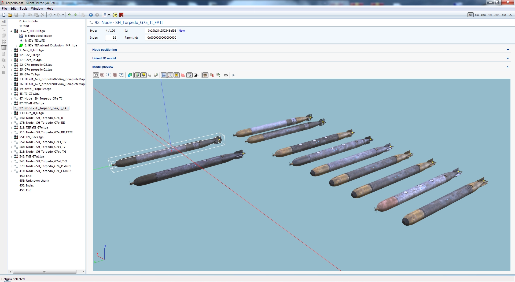This screenshot has width=515, height=282.
Task: Toggle the eye visibility button in preview
Action: [205, 75]
